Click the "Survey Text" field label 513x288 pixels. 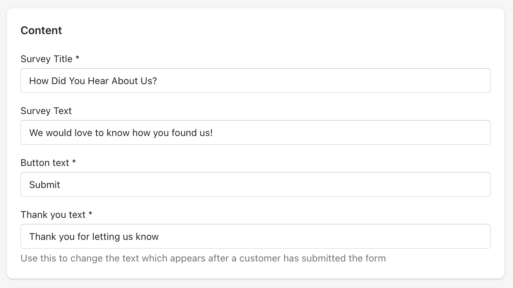(46, 111)
